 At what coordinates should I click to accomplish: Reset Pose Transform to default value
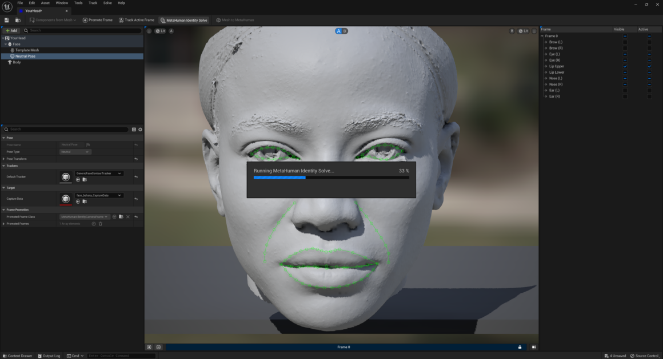coord(136,159)
